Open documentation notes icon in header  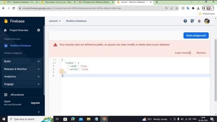192,21
